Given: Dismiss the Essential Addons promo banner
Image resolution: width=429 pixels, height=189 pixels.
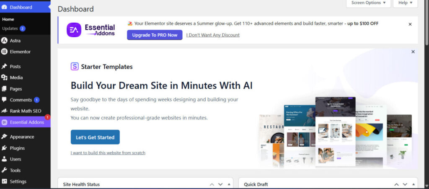Looking at the screenshot, I should point(410,24).
